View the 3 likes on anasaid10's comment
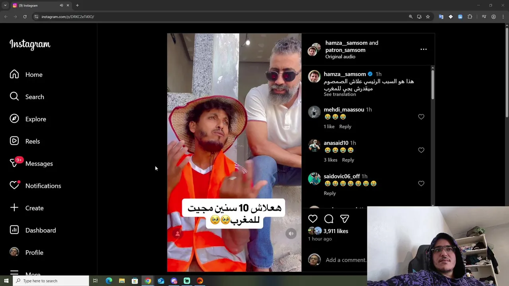 click(330, 160)
